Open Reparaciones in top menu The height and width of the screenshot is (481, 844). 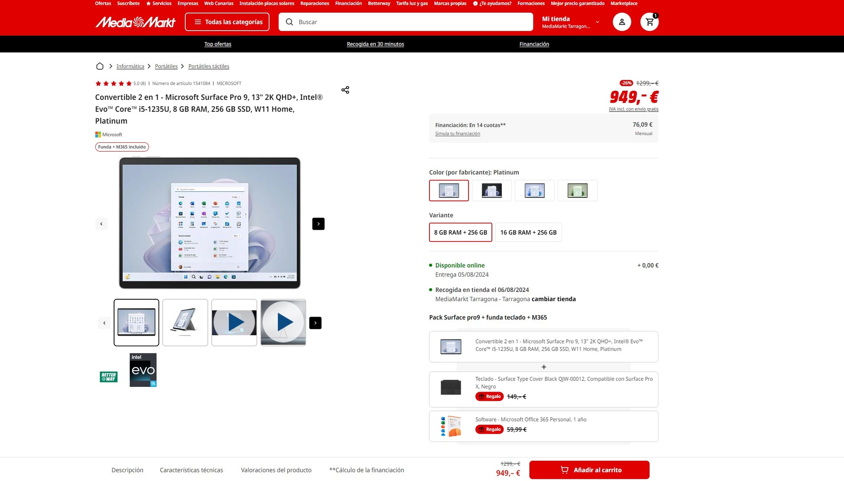pyautogui.click(x=315, y=3)
